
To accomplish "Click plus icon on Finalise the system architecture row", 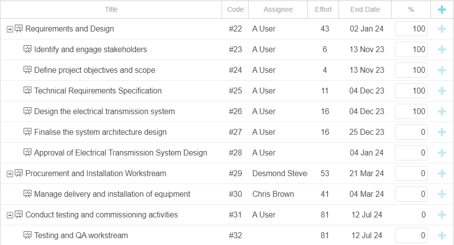I will coord(442,132).
